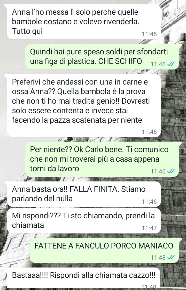186x290 pixels.
Task: Tap the text 'Tutto qui'
Action: coord(27,31)
